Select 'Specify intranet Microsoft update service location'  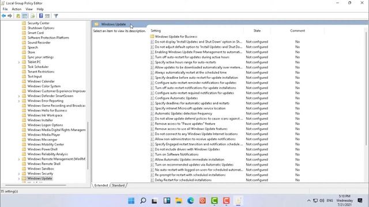[190, 109]
